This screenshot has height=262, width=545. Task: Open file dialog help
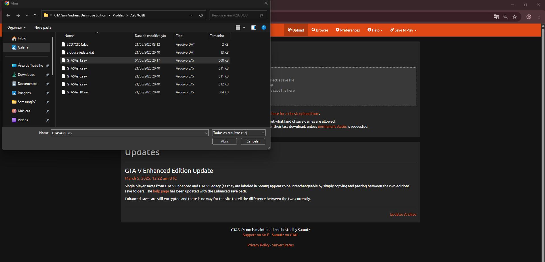pos(264,28)
